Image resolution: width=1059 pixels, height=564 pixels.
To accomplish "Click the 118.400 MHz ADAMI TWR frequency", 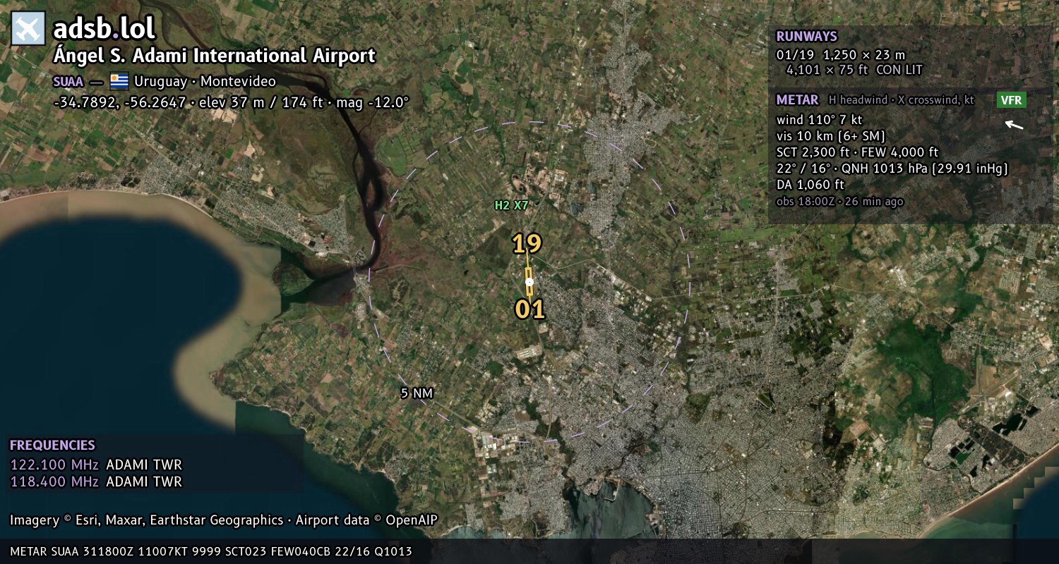I will click(96, 482).
